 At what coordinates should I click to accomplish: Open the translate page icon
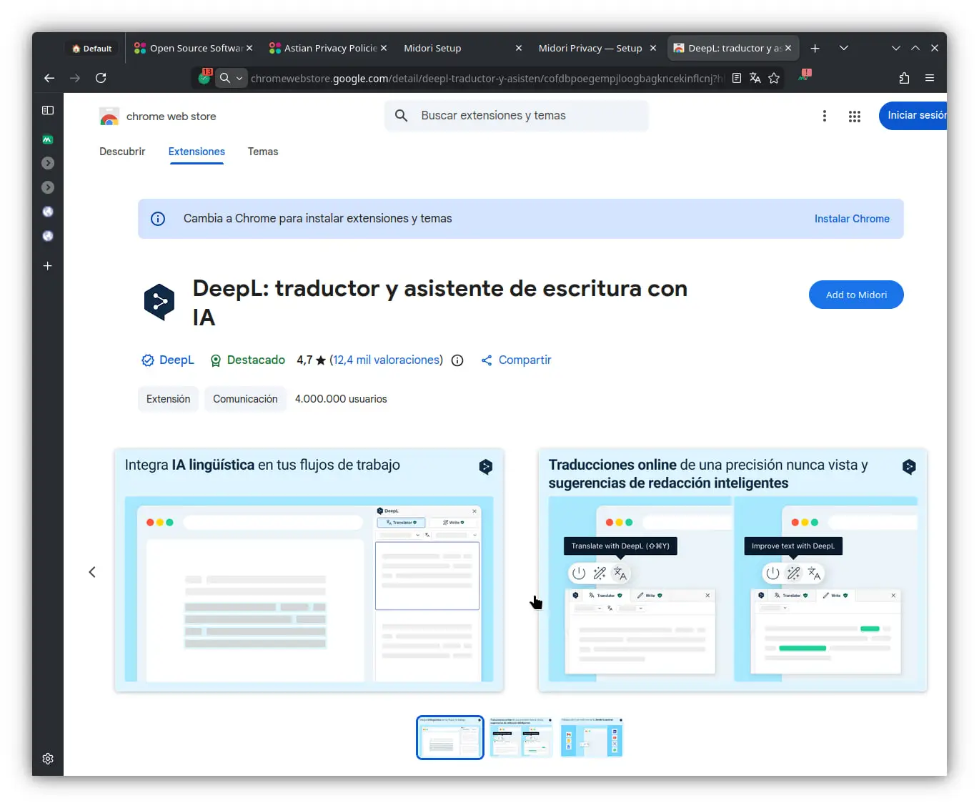[x=755, y=78]
